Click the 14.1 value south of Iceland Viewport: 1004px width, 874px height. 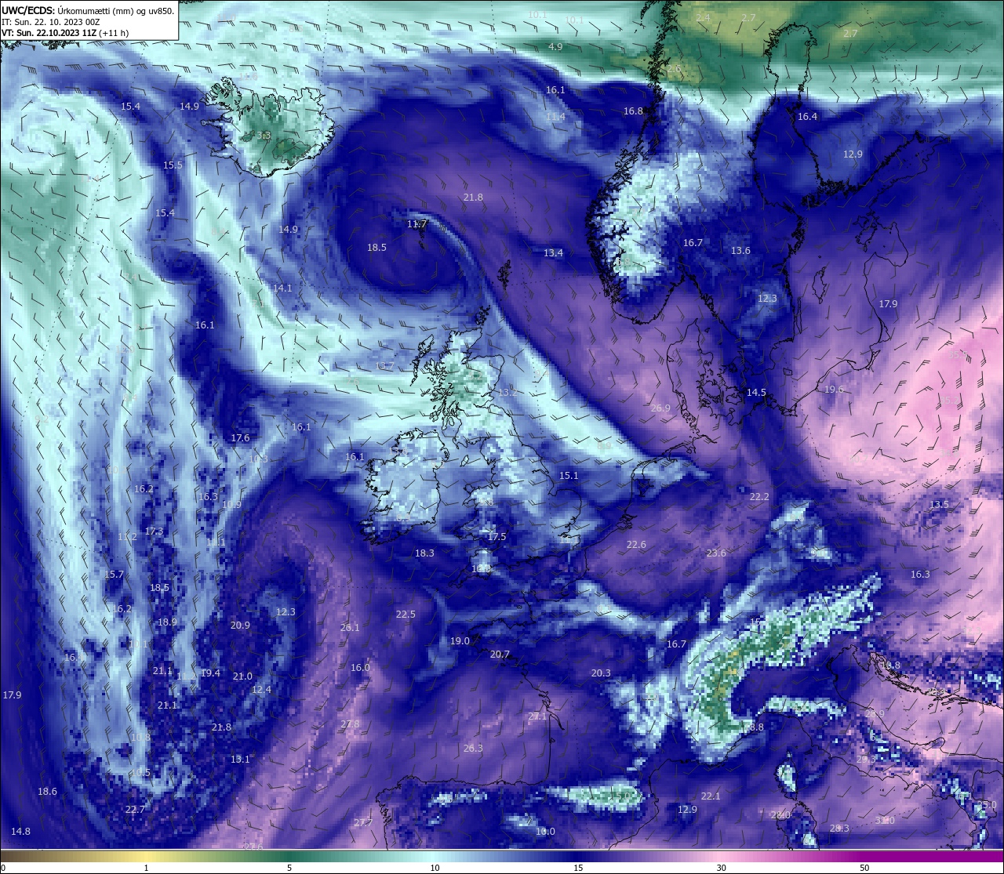pos(282,288)
